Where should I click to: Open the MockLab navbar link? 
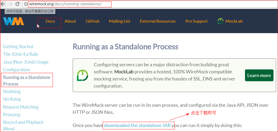click(x=234, y=21)
